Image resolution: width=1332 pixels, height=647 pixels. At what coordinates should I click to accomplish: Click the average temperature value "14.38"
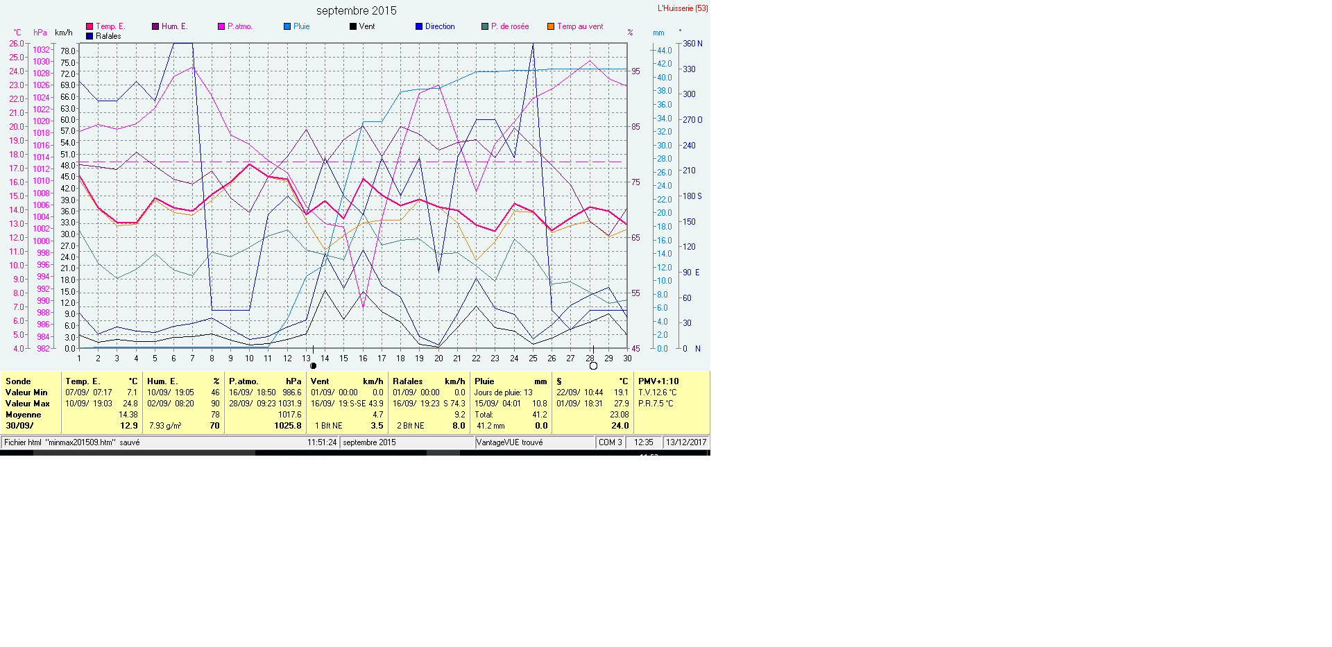pos(128,415)
